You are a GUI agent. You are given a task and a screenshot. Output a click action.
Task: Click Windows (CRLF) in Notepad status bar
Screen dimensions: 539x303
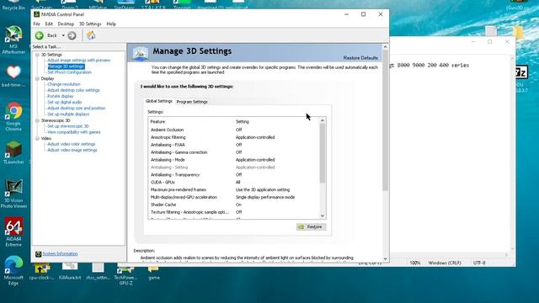click(x=445, y=263)
